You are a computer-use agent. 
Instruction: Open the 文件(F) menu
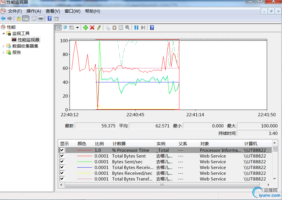pyautogui.click(x=15, y=11)
